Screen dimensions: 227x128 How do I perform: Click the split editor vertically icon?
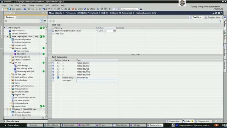(x=117, y=9)
